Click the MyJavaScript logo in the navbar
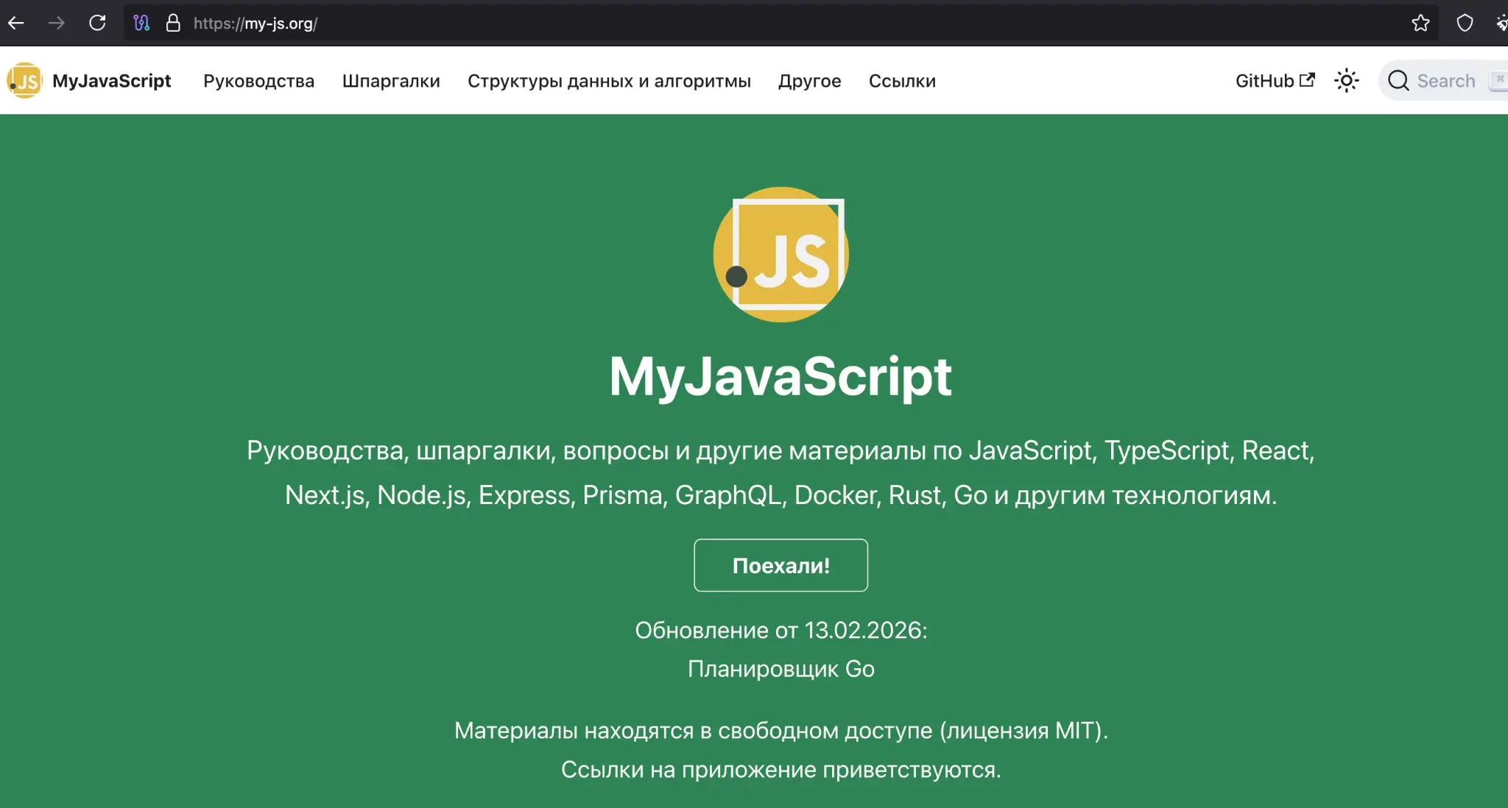1508x808 pixels. click(x=25, y=80)
